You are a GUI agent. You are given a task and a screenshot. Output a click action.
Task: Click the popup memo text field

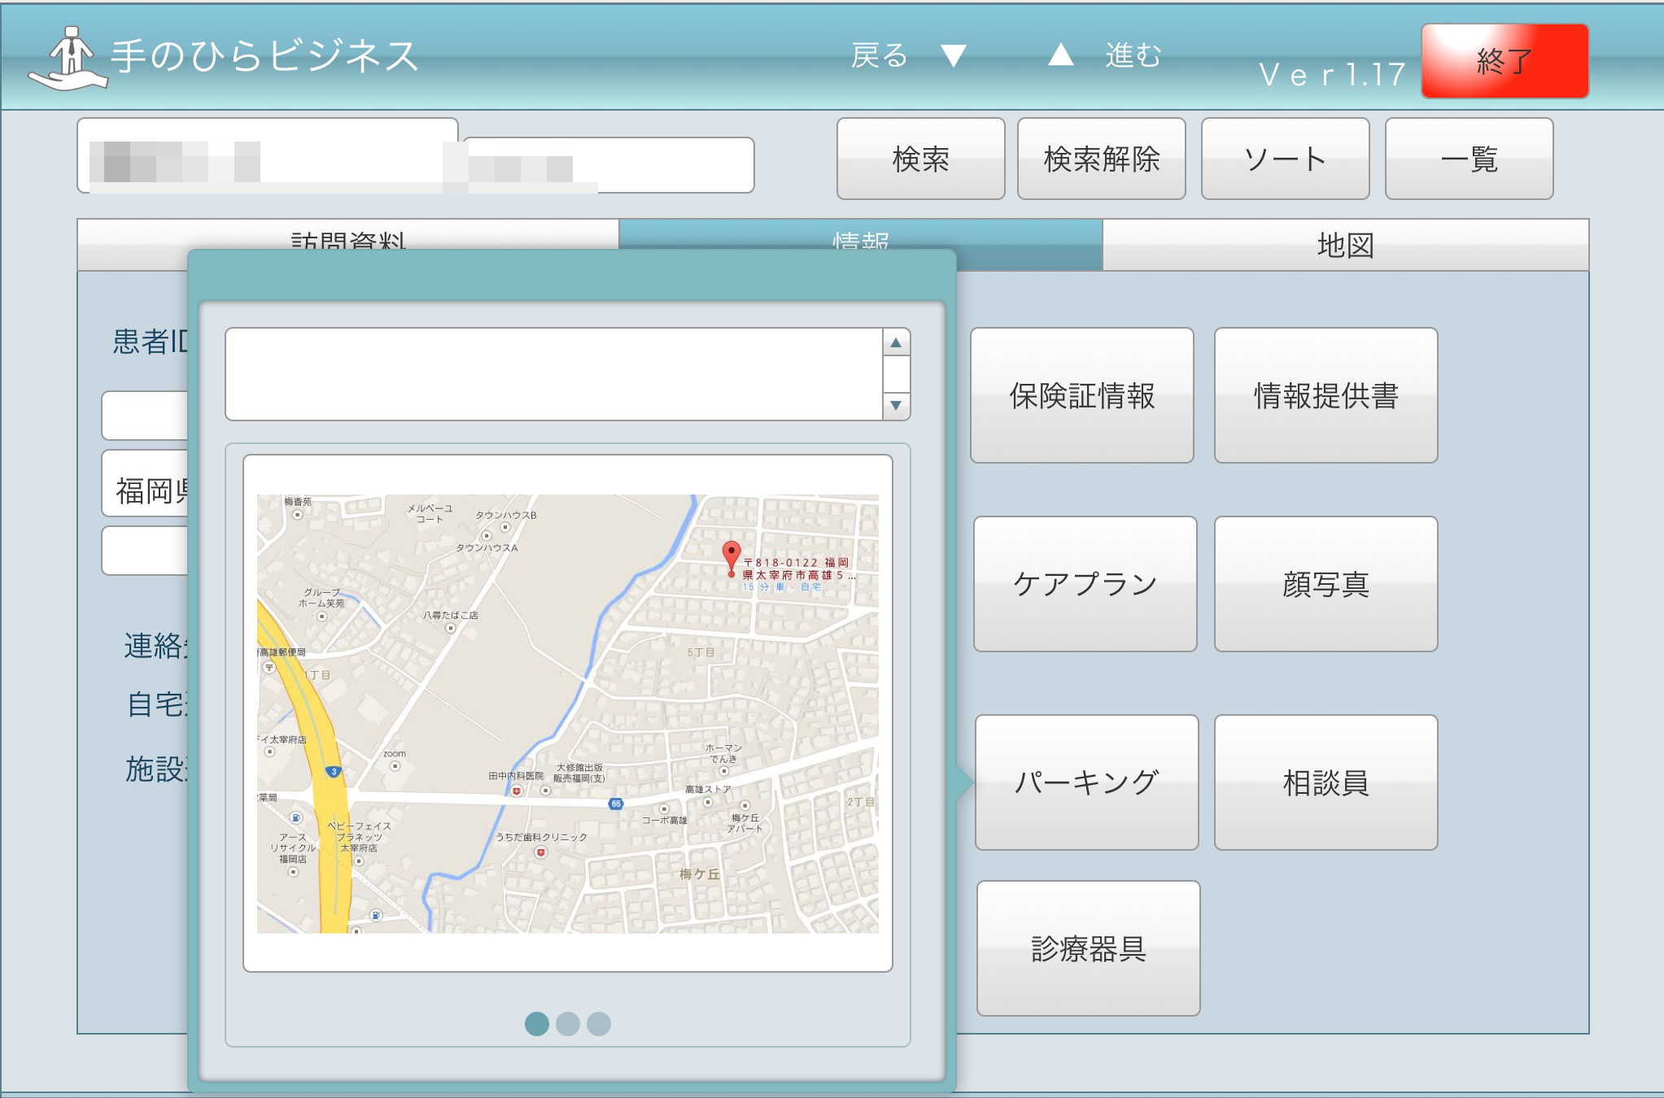(553, 374)
